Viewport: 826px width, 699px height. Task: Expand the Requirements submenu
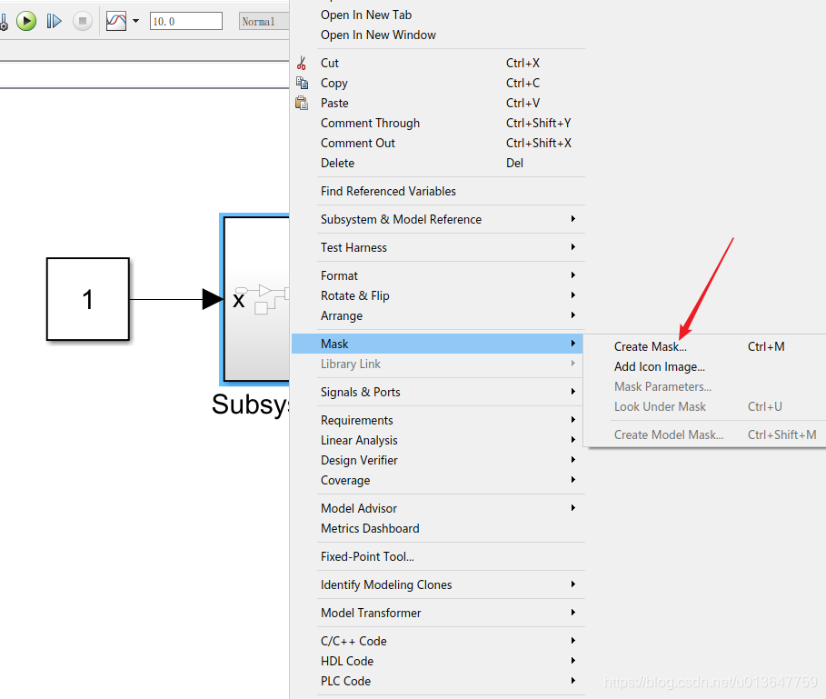437,420
